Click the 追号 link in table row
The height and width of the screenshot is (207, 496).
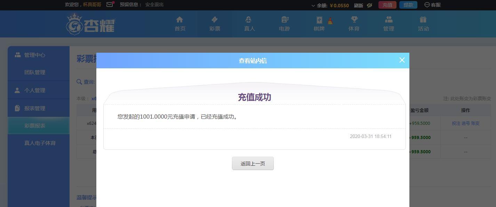[465, 123]
